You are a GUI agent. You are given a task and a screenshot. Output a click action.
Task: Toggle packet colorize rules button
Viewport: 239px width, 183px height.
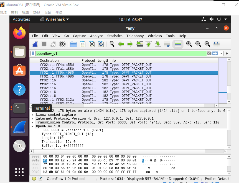[178, 44]
